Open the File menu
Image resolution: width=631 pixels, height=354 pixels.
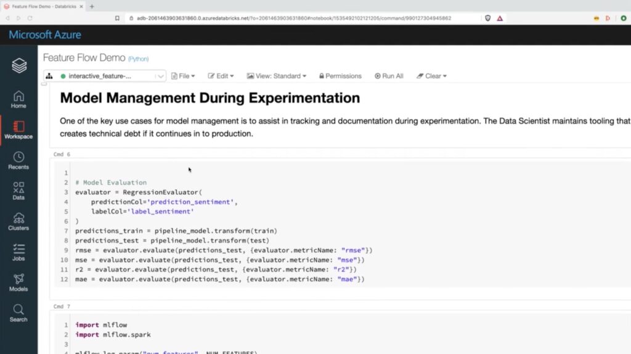click(182, 76)
